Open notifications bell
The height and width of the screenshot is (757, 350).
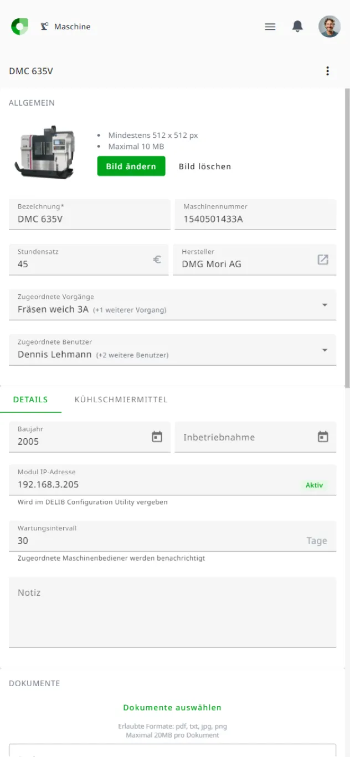coord(297,27)
